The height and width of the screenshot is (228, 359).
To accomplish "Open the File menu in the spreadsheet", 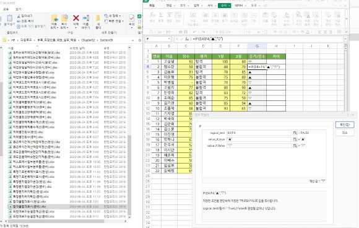I will point(152,6).
